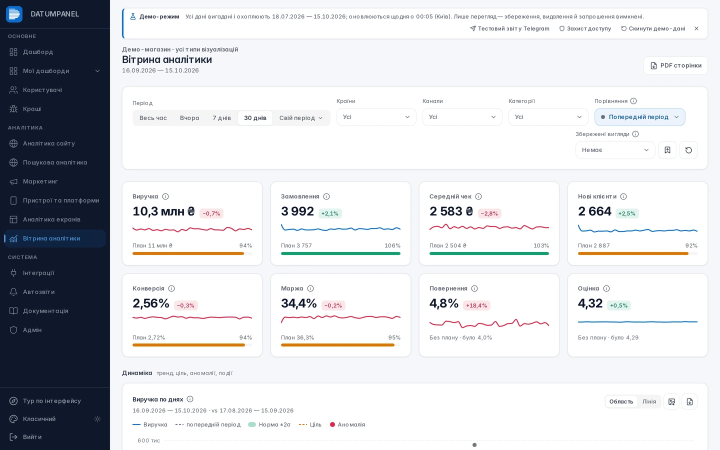Open the saved views dropdown showing Немає
This screenshot has width=720, height=450.
615,150
